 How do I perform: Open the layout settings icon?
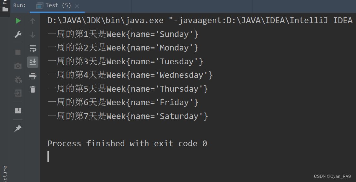[18, 111]
